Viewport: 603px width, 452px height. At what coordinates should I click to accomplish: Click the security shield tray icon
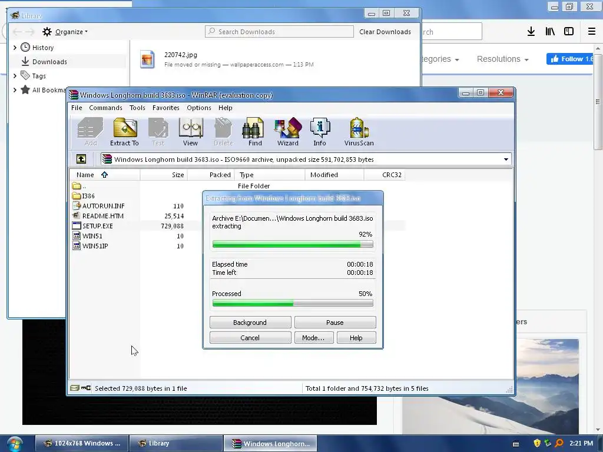pos(537,443)
